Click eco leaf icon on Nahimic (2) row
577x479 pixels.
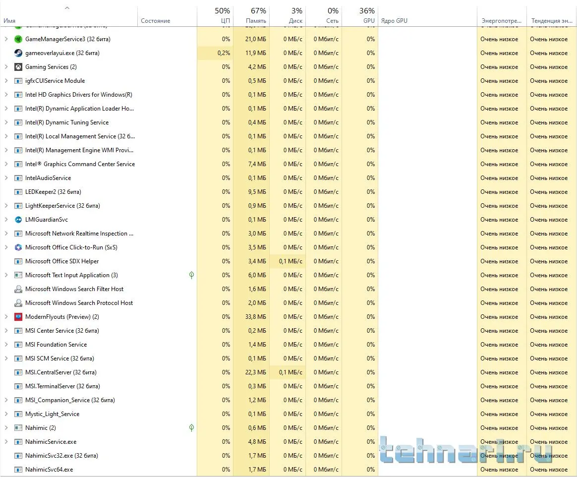[x=191, y=428]
